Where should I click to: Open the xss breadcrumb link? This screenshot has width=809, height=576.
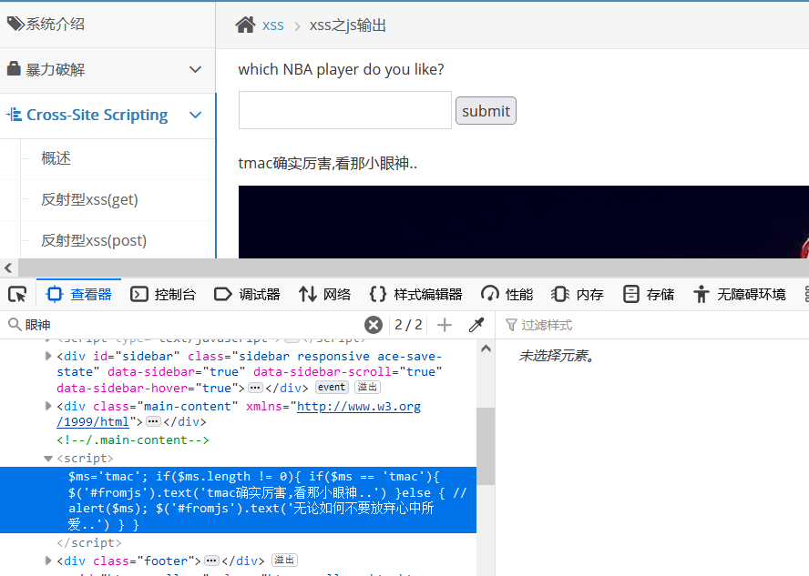(273, 25)
